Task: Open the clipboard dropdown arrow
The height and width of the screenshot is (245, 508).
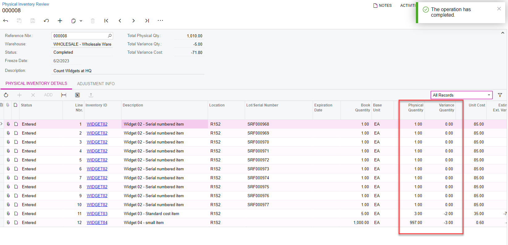Action: tap(81, 21)
